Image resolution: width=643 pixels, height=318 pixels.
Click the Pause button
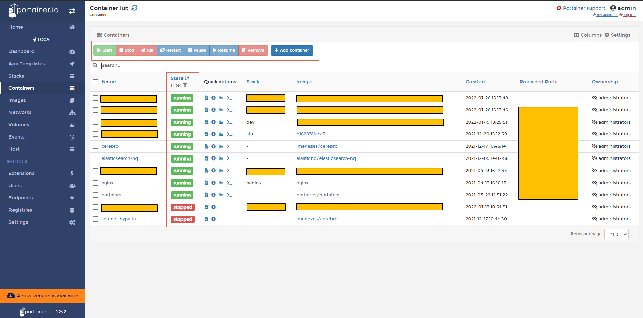coord(197,50)
